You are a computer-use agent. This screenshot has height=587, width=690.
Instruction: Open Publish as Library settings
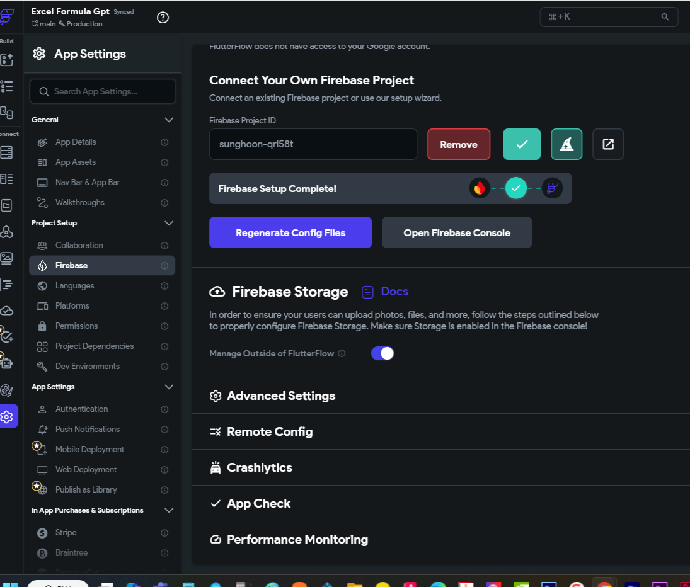click(102, 490)
